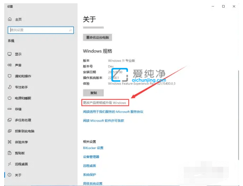Open 更改产品密钥或升级 Windows link
Viewport: 243px width, 186px height.
[105, 103]
